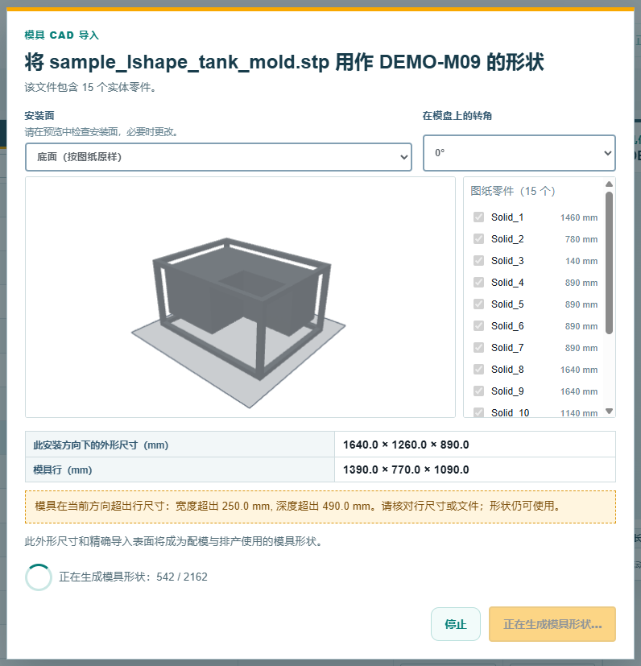Select the Solid_6 part name
Viewport: 641px width, 666px height.
tap(507, 325)
